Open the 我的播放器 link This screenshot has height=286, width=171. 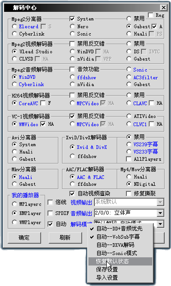point(26,195)
